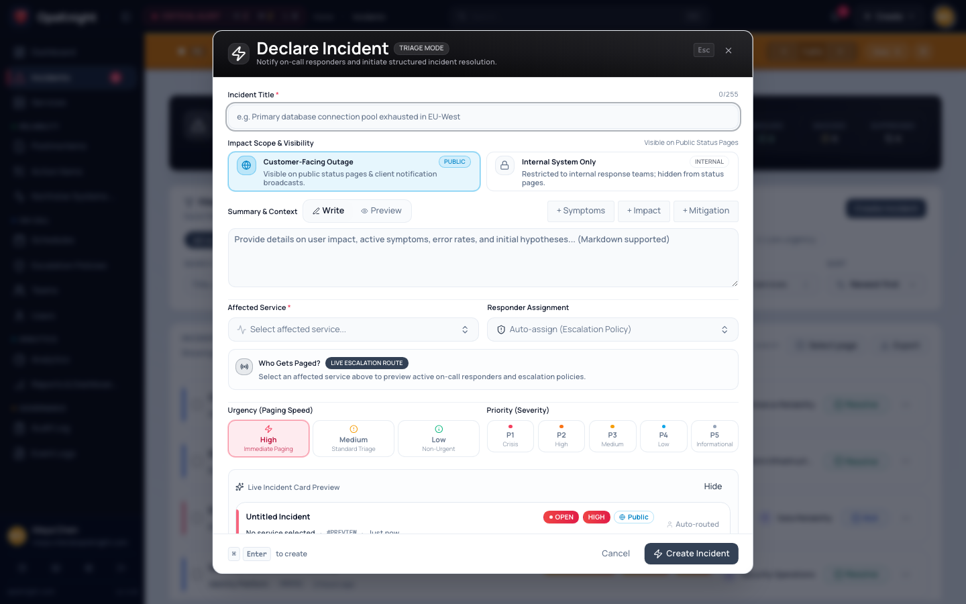This screenshot has width=966, height=604.
Task: Click the Auto-routed label in preview card
Action: tap(693, 525)
